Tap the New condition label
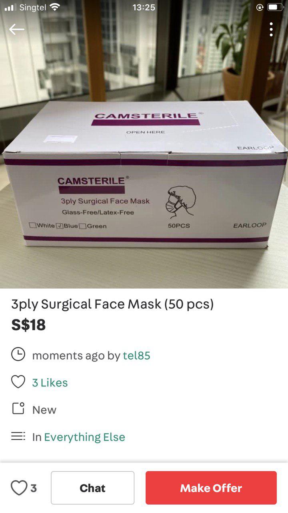288x513 pixels. pyautogui.click(x=44, y=410)
